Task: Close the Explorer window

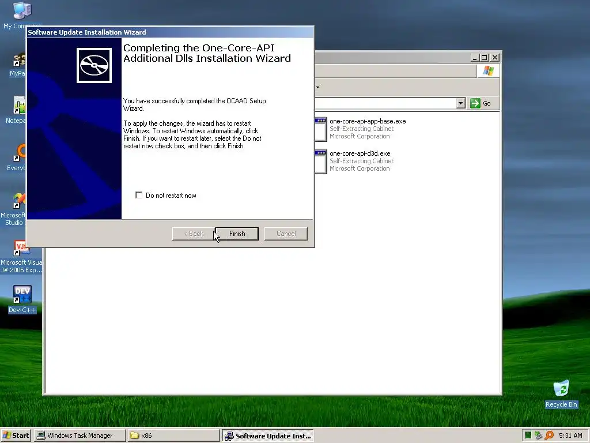Action: pos(495,58)
